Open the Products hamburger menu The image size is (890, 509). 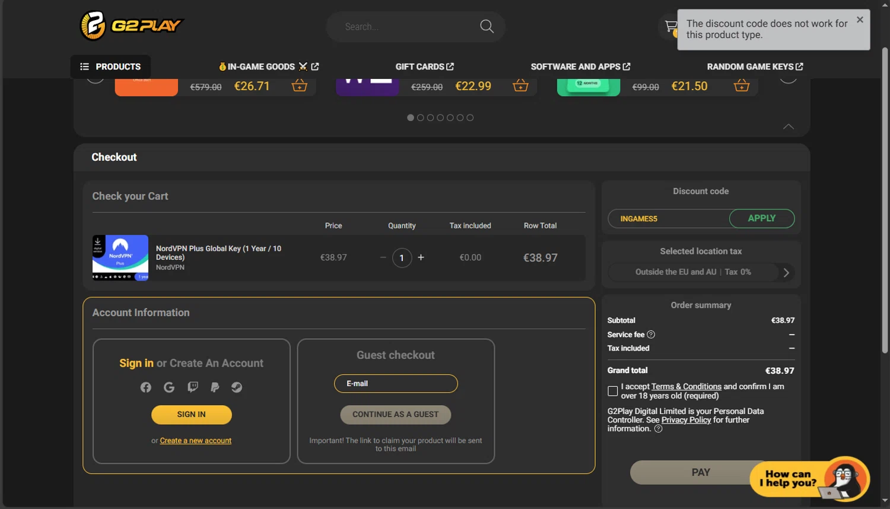(110, 66)
